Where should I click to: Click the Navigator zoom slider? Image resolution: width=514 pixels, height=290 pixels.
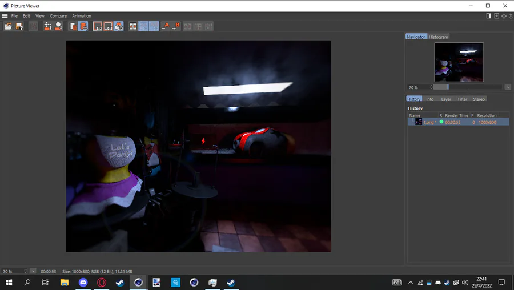pos(468,87)
